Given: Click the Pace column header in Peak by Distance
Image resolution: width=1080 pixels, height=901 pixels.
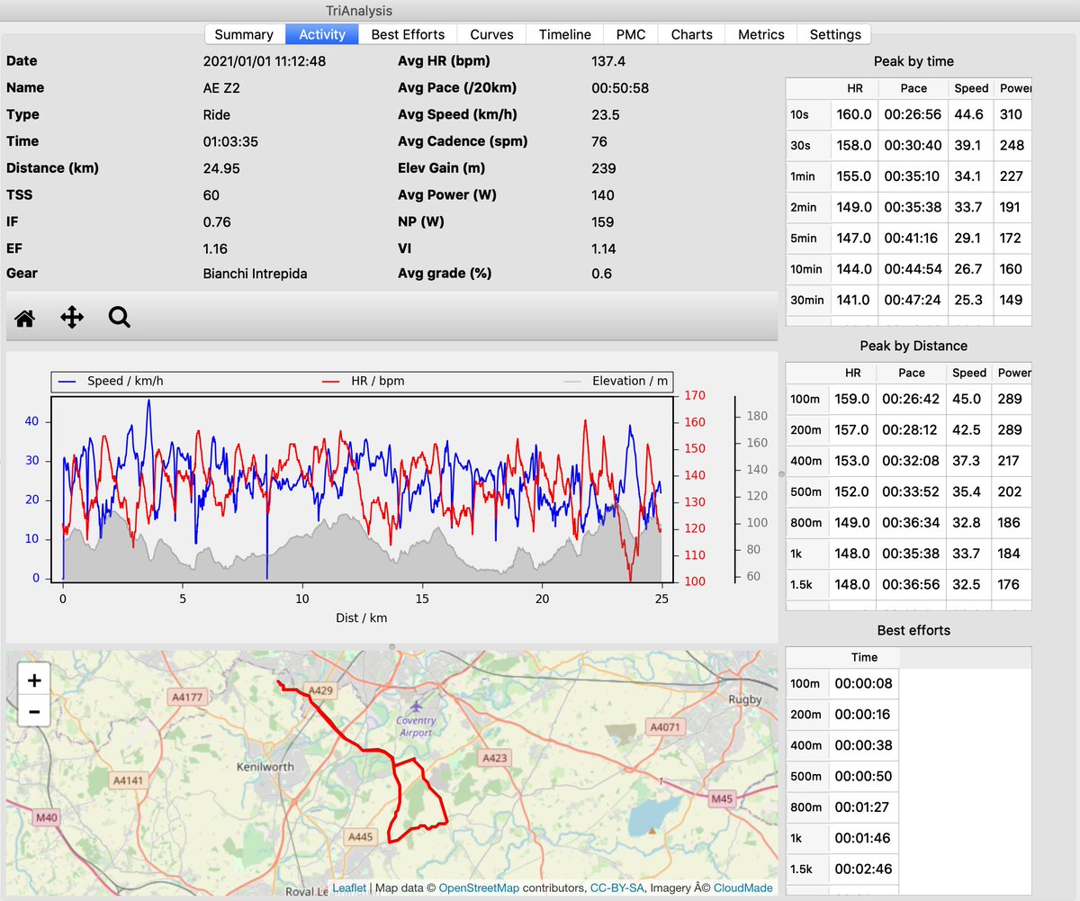Looking at the screenshot, I should coord(912,373).
